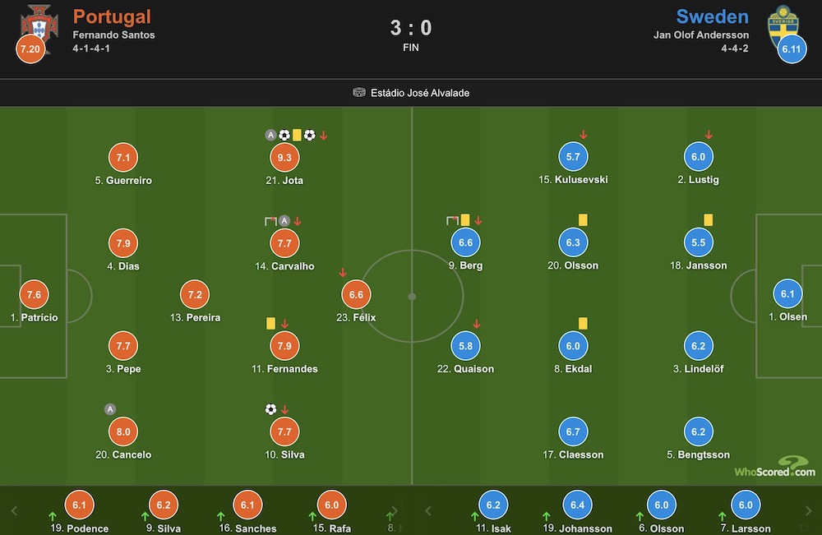This screenshot has height=535, width=822.
Task: Select substitute 19. Podence
Action: 79,512
